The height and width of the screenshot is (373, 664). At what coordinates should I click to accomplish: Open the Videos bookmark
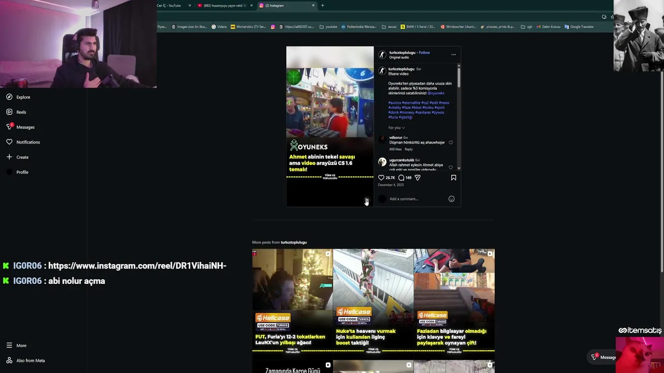pyautogui.click(x=219, y=27)
